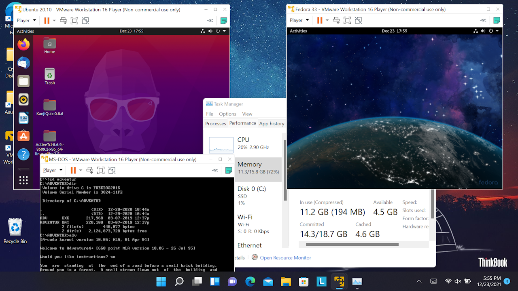Expand the Ubuntu system menu arrow
The width and height of the screenshot is (518, 291).
tap(225, 31)
